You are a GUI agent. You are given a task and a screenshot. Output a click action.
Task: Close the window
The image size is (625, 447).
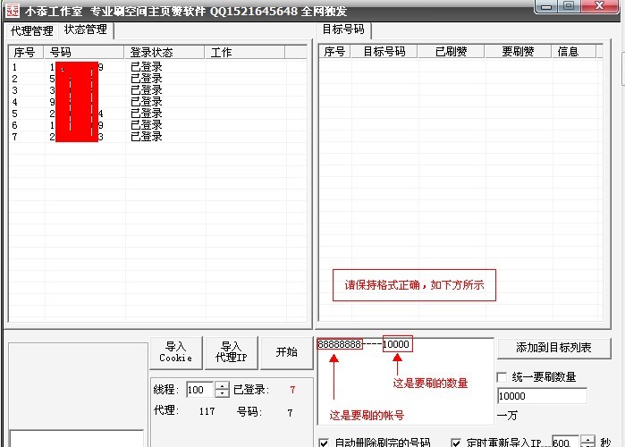tap(599, 5)
